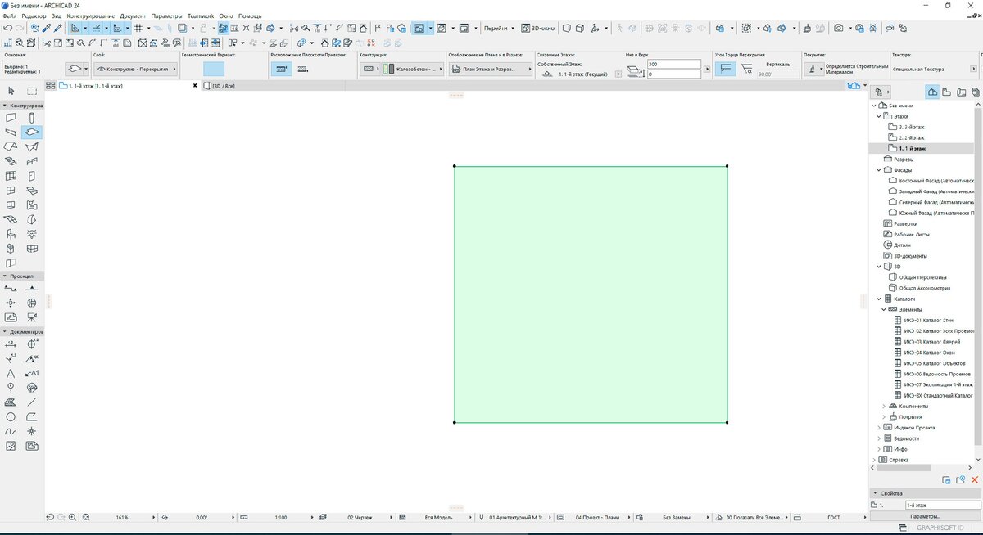Toggle layer eye in Конструктив - Перекрытия
This screenshot has width=983, height=535.
point(101,70)
